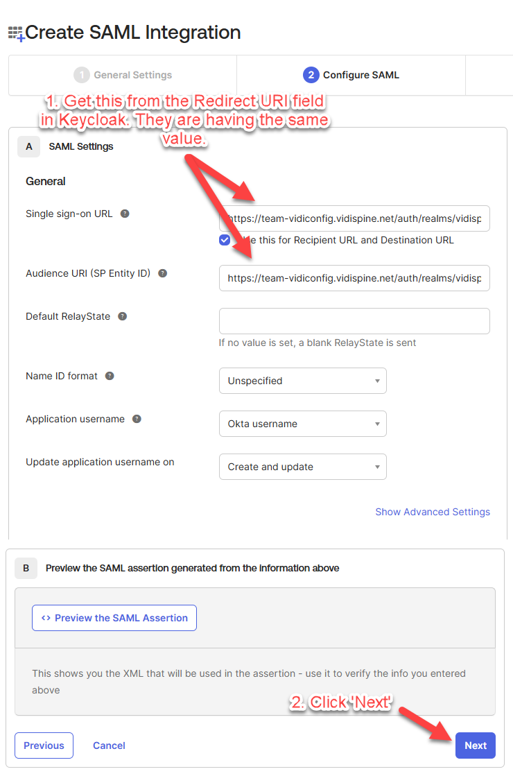
Task: Open Show Advanced Settings link
Action: click(x=433, y=512)
